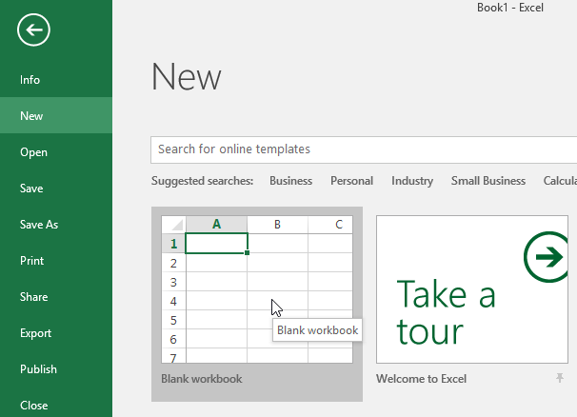Image resolution: width=577 pixels, height=417 pixels.
Task: Click Save in the left sidebar
Action: click(31, 189)
